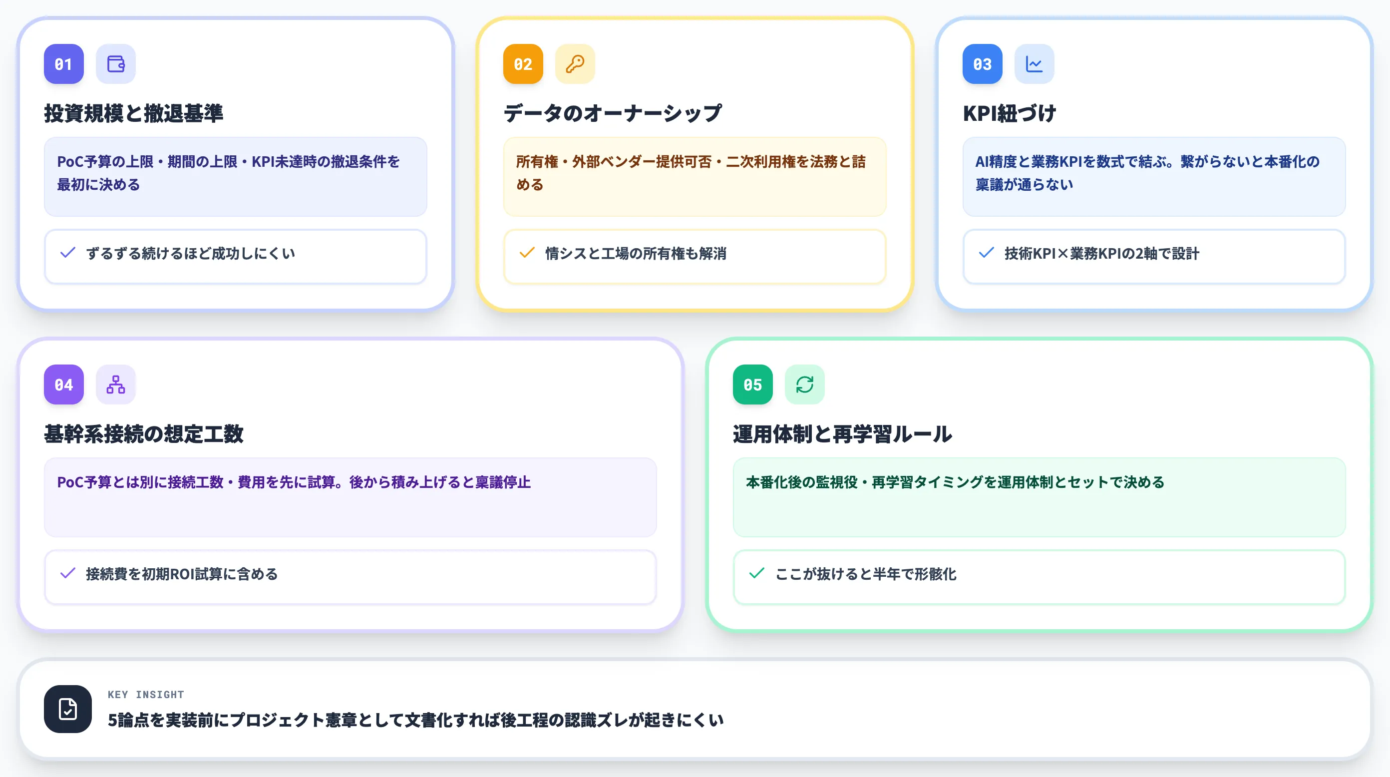Expand the 投資規模と撤退基準 card
Image resolution: width=1390 pixels, height=777 pixels.
135,114
